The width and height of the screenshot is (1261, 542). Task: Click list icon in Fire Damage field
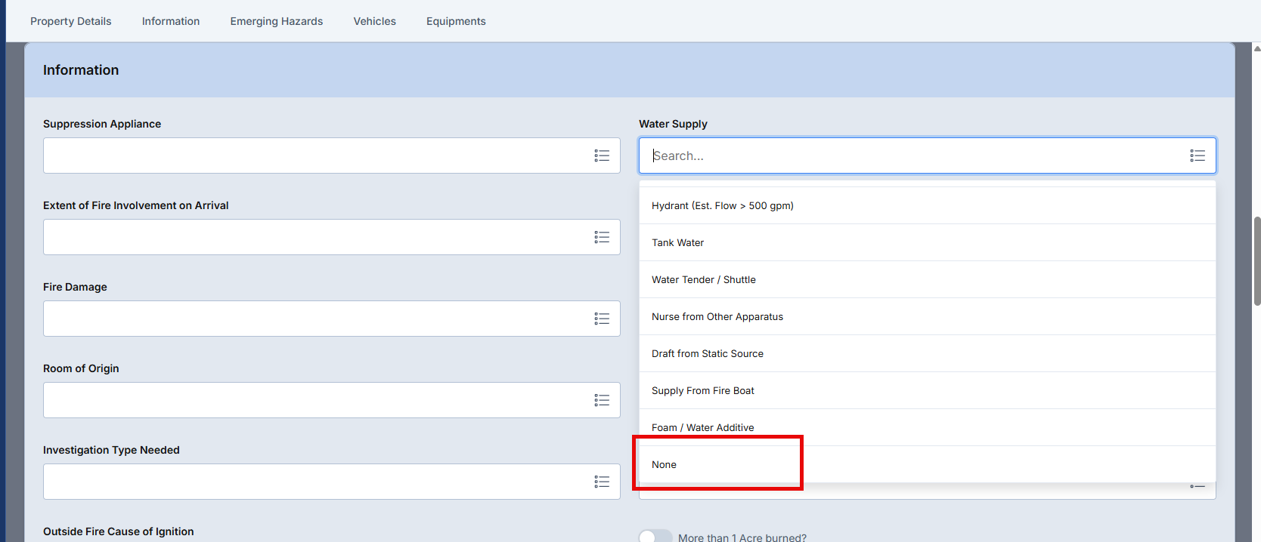click(602, 319)
